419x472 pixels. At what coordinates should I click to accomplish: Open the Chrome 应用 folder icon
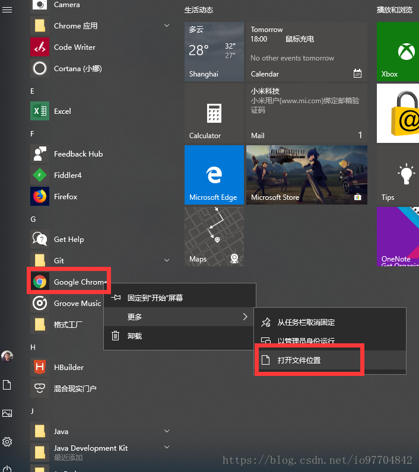pyautogui.click(x=40, y=26)
